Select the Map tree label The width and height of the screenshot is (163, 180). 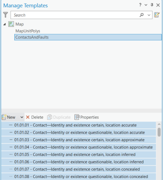click(x=19, y=24)
